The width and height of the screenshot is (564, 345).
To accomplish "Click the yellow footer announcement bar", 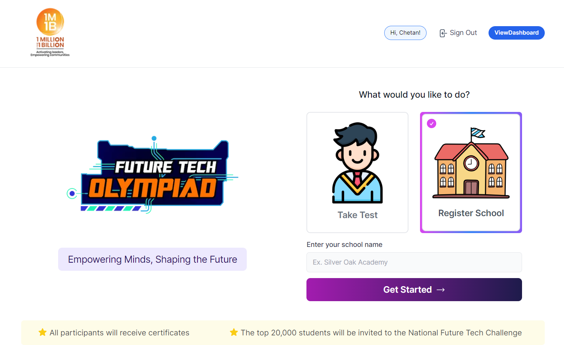I will pyautogui.click(x=282, y=332).
